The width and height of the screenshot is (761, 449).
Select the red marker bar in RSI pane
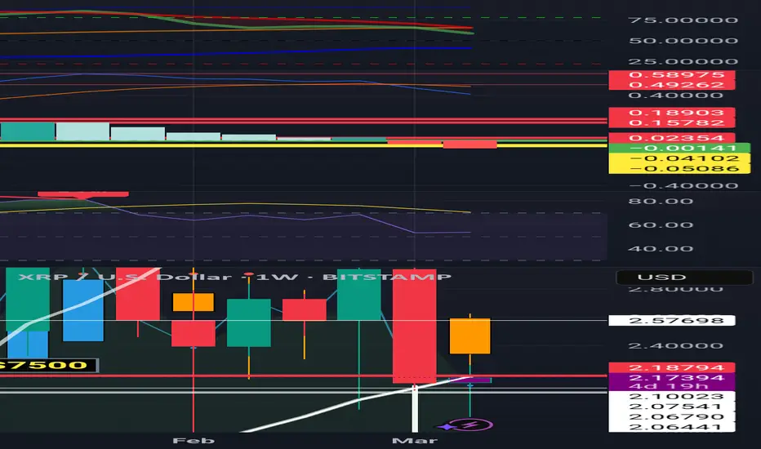(83, 194)
